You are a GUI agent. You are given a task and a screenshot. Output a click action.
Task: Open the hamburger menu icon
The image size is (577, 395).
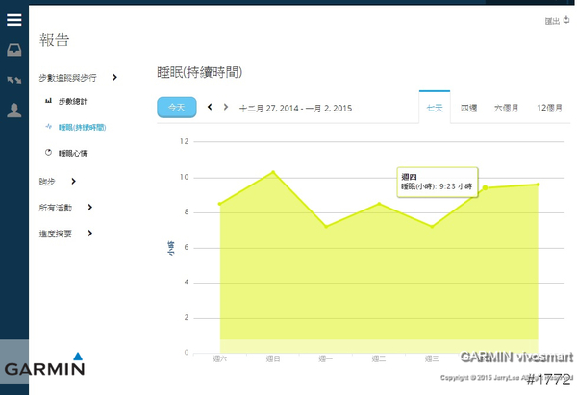(x=14, y=20)
